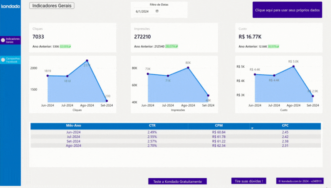The width and height of the screenshot is (331, 188).
Task: Switch to the Campanhas Facebook page
Action: click(12, 60)
